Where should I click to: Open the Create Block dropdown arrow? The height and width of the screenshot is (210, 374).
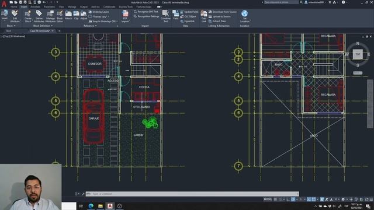[x=32, y=21]
